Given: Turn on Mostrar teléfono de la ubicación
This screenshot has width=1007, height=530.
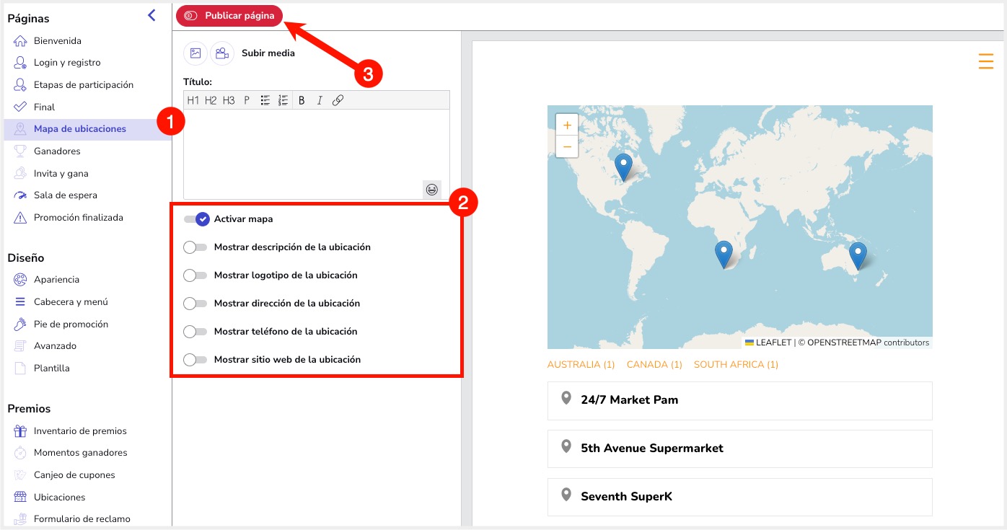Looking at the screenshot, I should pos(195,332).
